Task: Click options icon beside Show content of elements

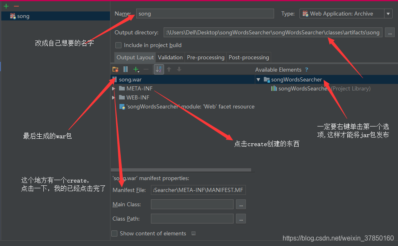Action: [193, 234]
